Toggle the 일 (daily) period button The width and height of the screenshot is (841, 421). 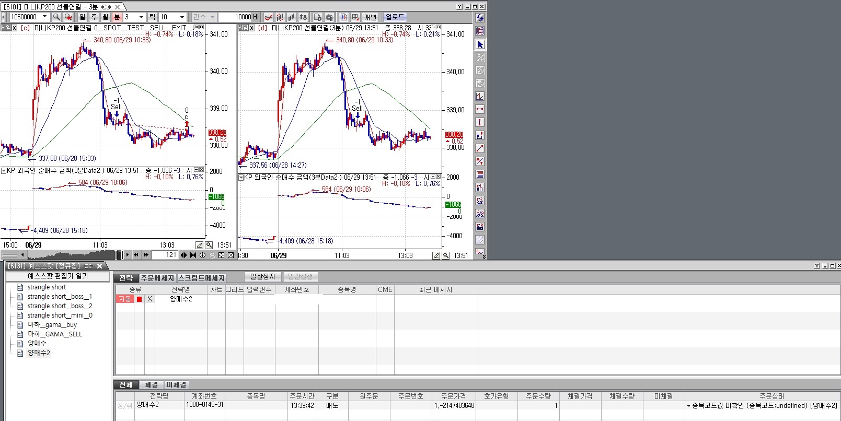(82, 17)
